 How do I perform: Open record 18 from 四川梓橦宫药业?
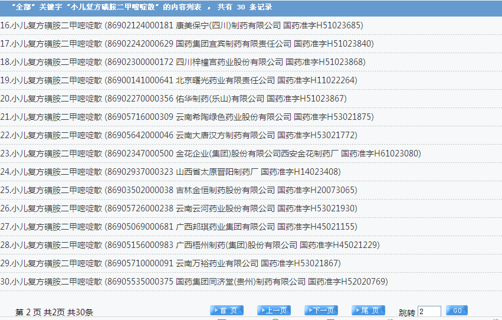pyautogui.click(x=182, y=62)
